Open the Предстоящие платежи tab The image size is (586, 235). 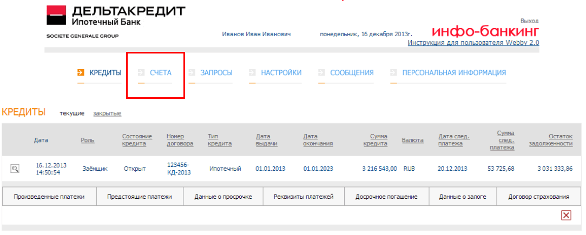tap(140, 197)
